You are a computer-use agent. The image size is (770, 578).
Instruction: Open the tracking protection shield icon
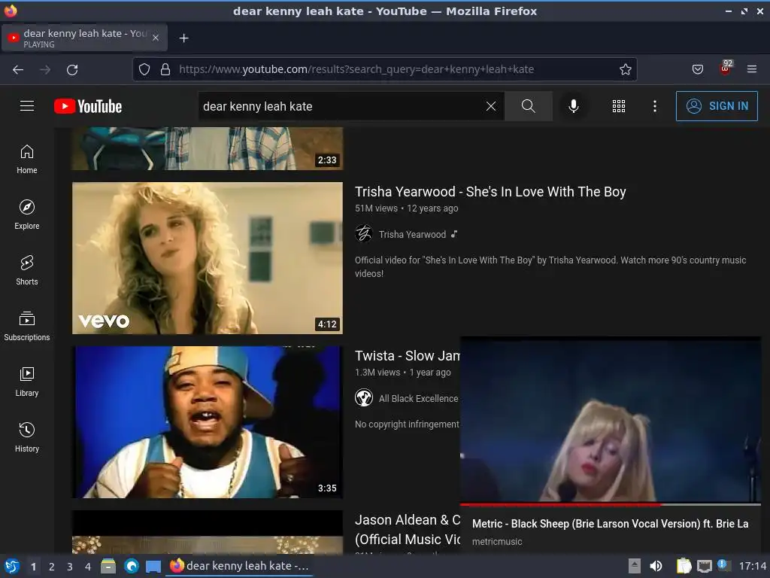(144, 69)
